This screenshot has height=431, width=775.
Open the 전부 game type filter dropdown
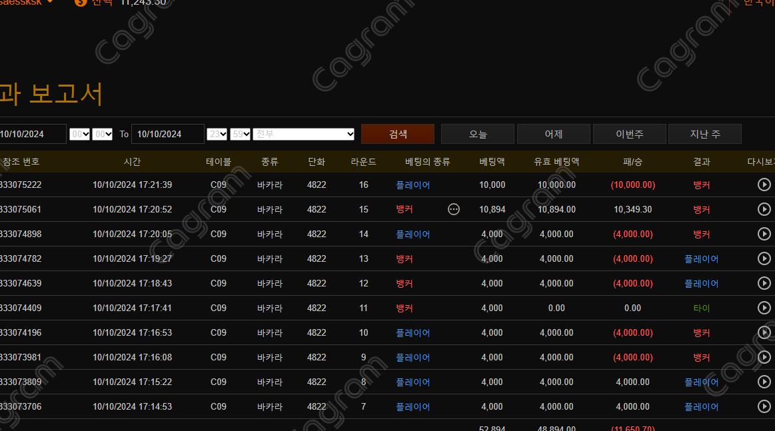click(x=304, y=134)
